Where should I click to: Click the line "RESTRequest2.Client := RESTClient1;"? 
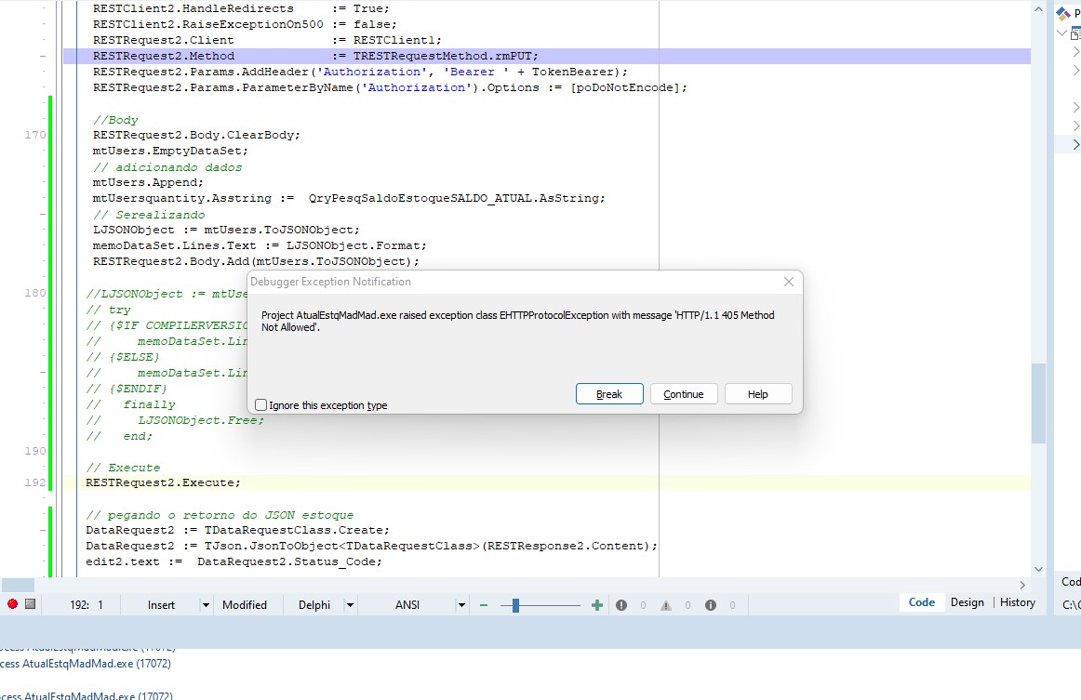click(x=268, y=41)
